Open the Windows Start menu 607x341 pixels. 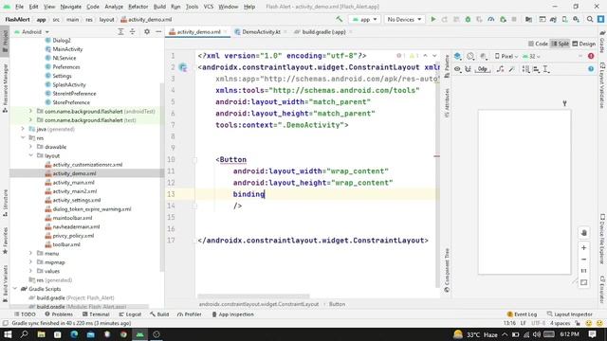pos(8,334)
